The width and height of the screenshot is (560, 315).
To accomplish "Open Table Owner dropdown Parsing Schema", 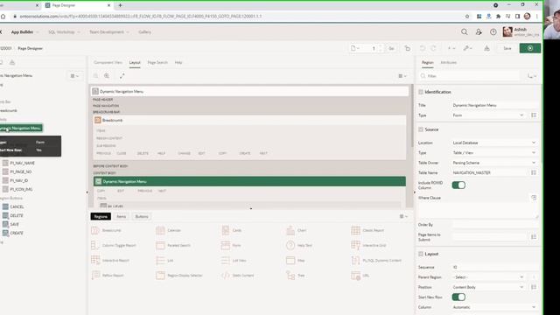I will [494, 163].
